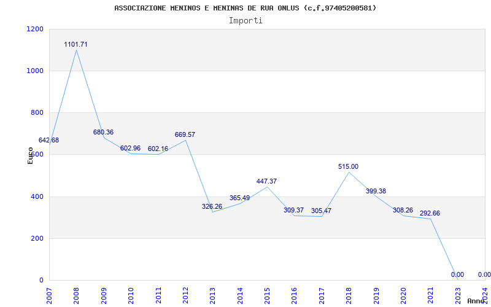Click the 515.00 value label

click(348, 166)
